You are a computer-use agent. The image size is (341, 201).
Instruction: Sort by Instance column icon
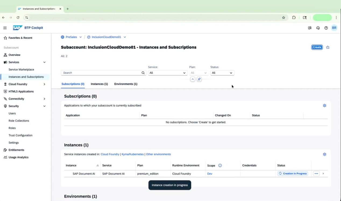pyautogui.click(x=98, y=166)
